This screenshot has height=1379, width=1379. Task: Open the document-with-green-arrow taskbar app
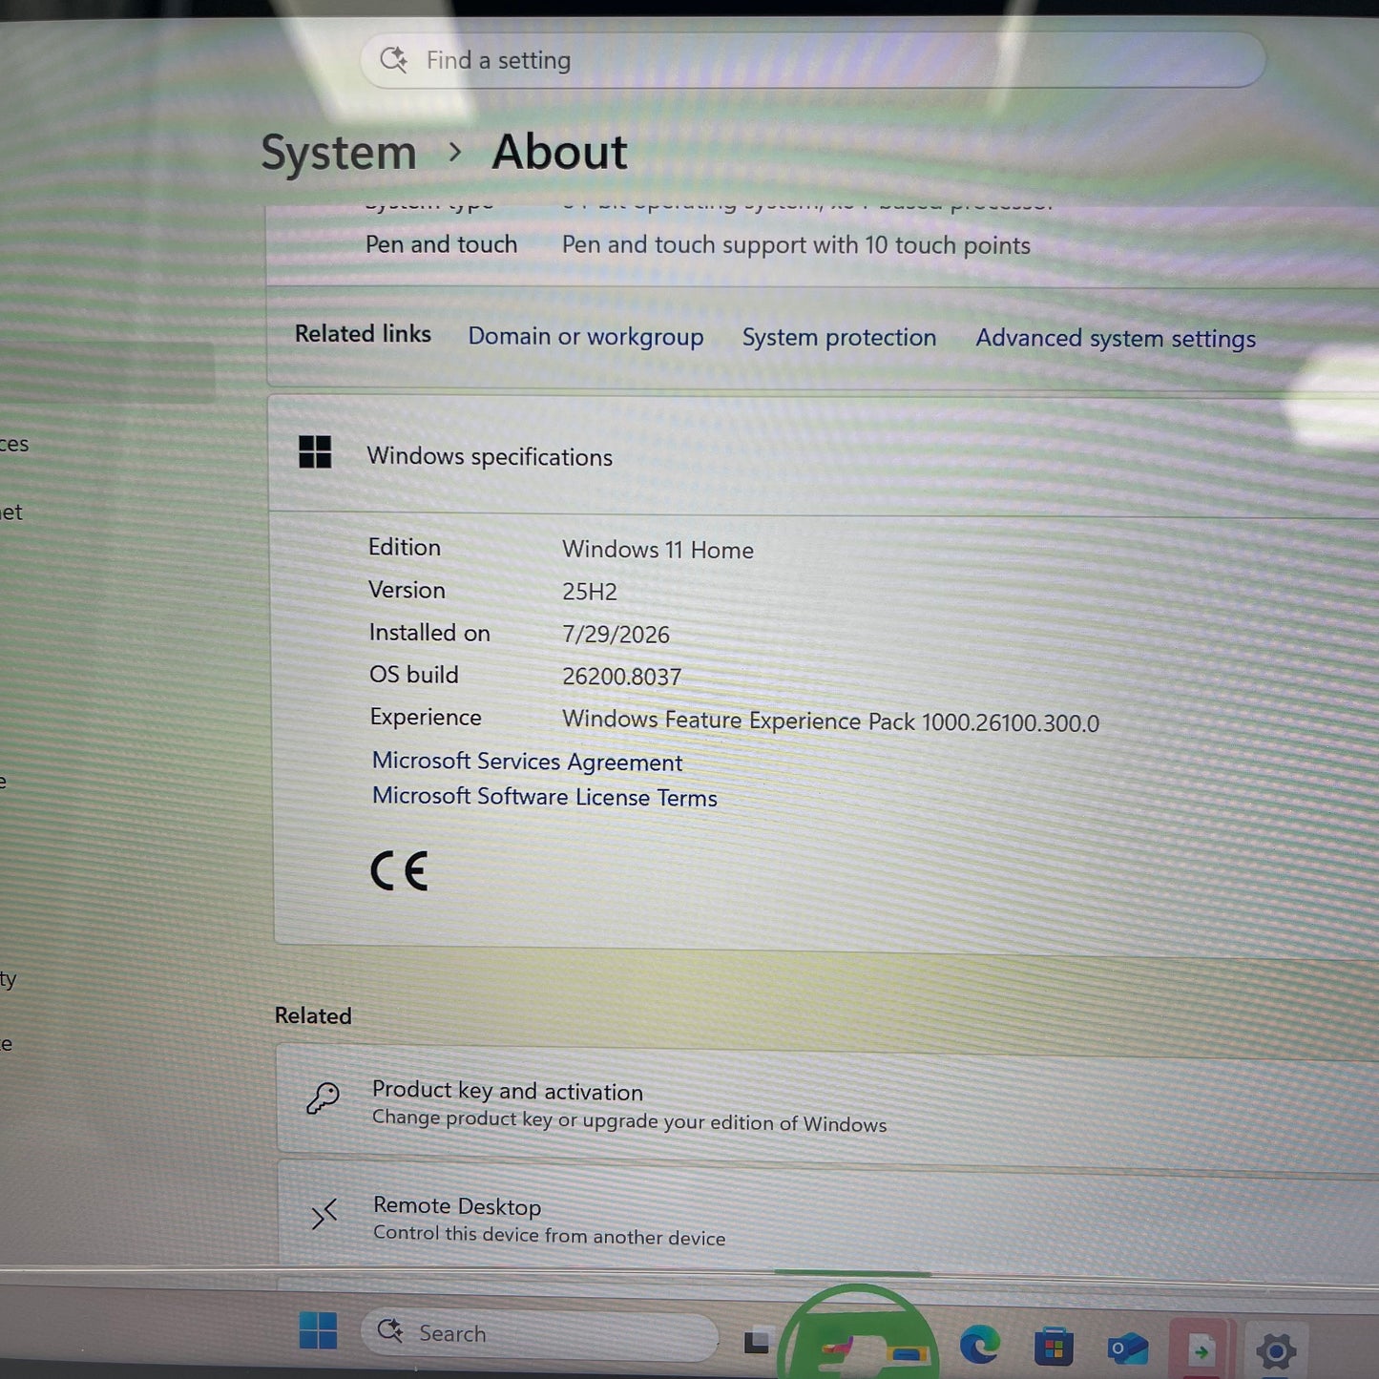pyautogui.click(x=1201, y=1348)
